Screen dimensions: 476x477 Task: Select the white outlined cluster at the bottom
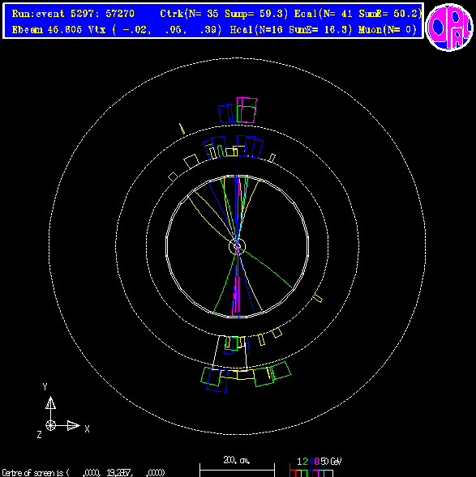[x=230, y=353]
